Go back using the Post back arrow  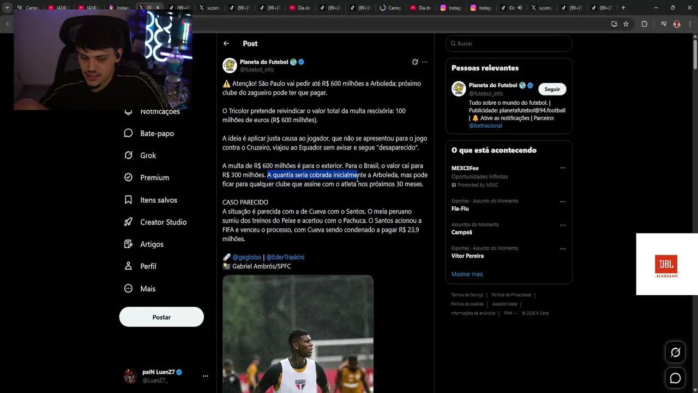pos(226,44)
